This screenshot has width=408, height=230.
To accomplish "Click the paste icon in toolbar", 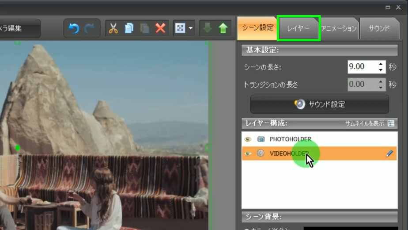I will (144, 28).
